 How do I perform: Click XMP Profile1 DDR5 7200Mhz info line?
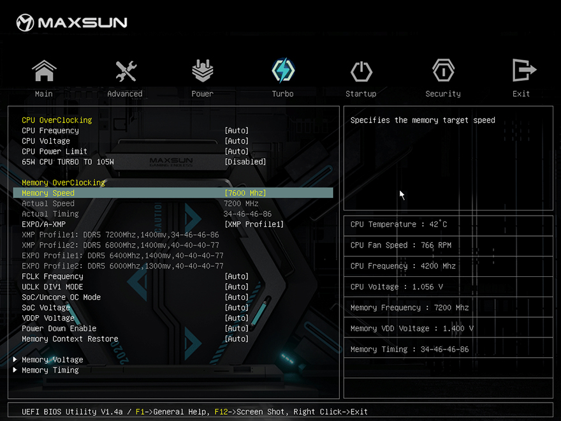(120, 235)
